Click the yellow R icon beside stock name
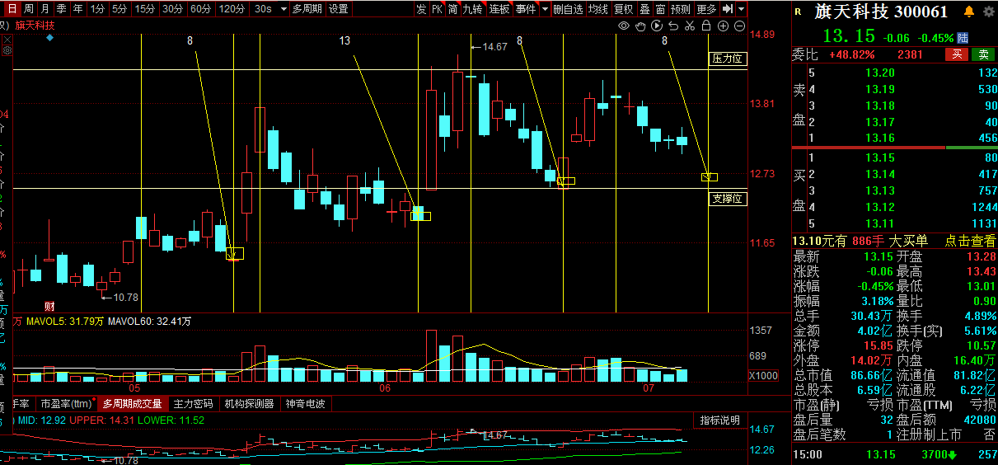 pyautogui.click(x=798, y=12)
